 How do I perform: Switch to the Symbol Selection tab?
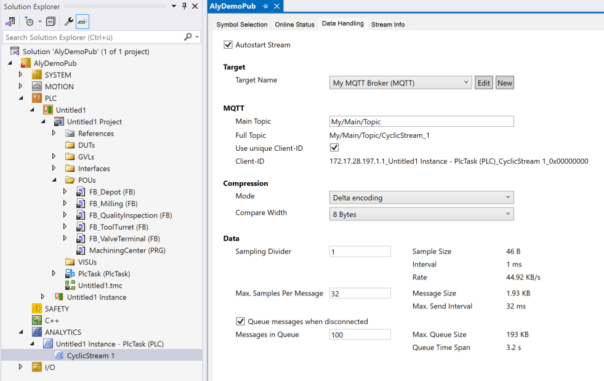241,25
